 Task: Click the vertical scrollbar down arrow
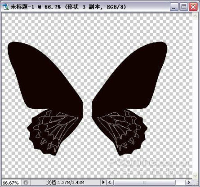point(195,175)
